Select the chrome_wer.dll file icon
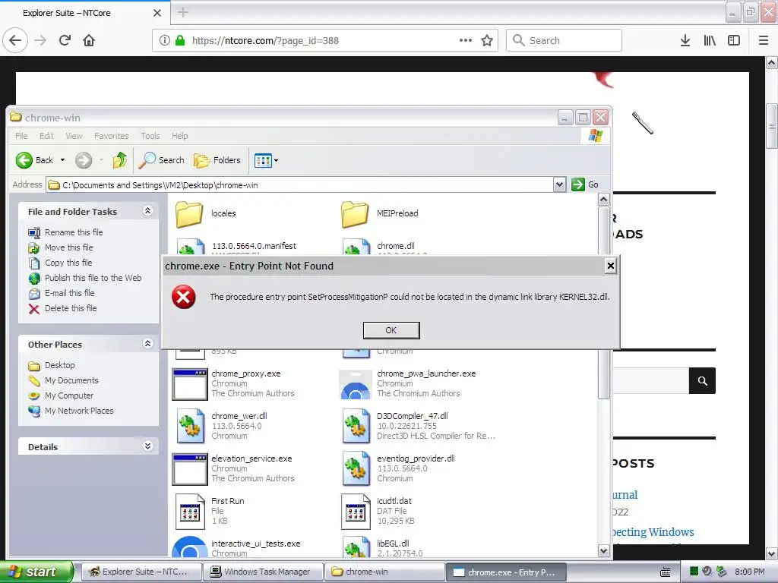Image resolution: width=778 pixels, height=583 pixels. (x=190, y=426)
